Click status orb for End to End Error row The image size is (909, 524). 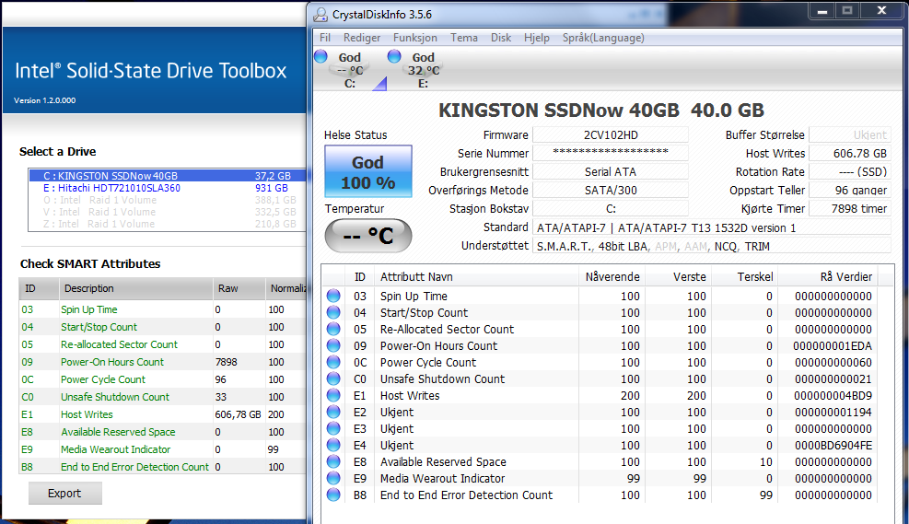click(x=333, y=495)
